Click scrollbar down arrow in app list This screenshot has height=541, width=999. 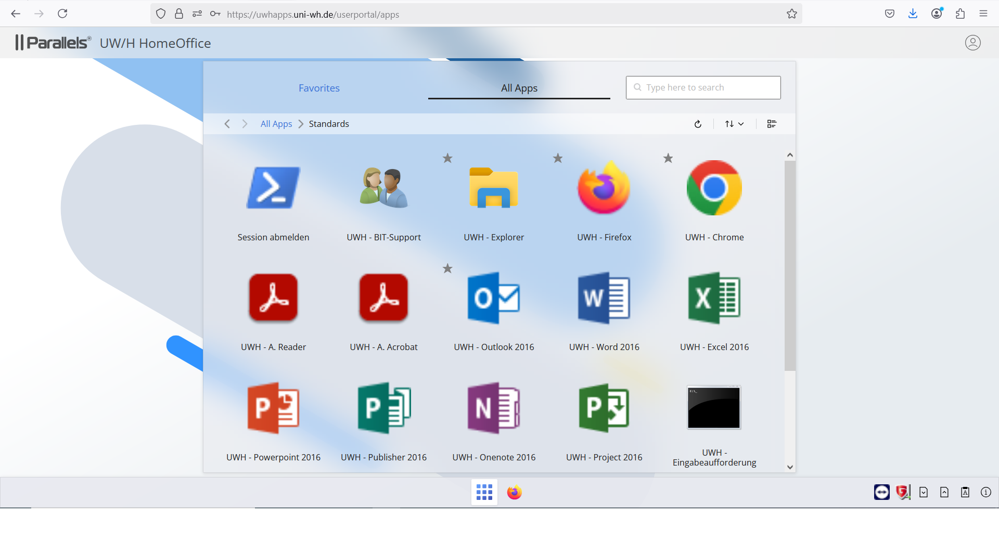pos(790,467)
